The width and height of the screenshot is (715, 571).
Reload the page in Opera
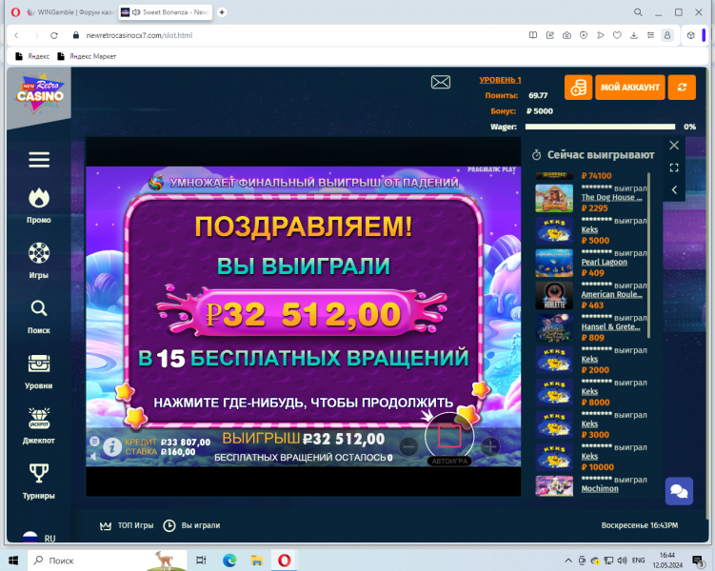pos(54,35)
